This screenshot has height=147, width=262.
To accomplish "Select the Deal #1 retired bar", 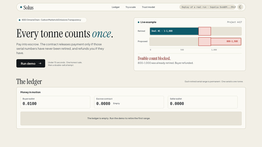I will pos(174,31).
